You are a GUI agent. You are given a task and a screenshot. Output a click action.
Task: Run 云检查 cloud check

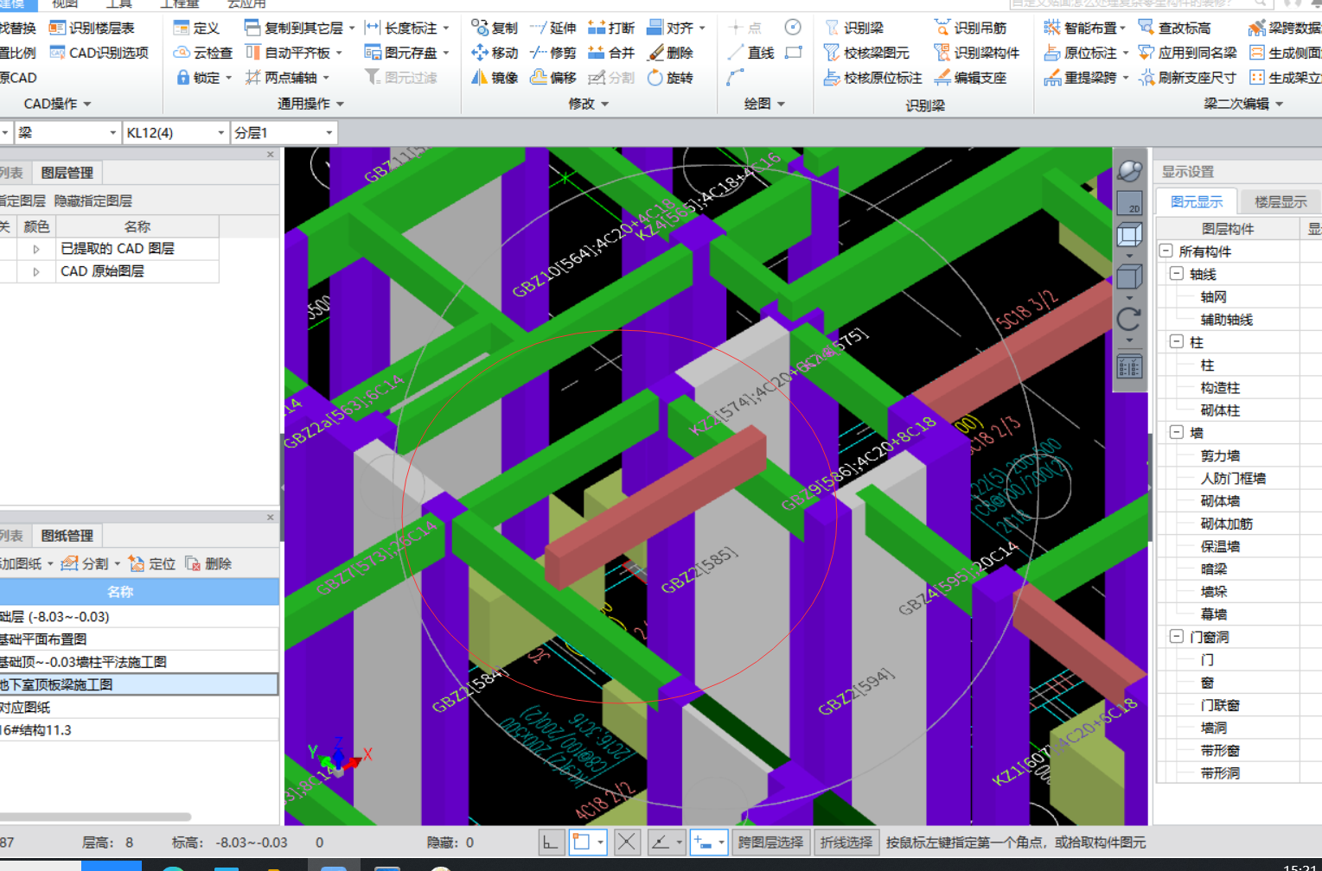(203, 53)
